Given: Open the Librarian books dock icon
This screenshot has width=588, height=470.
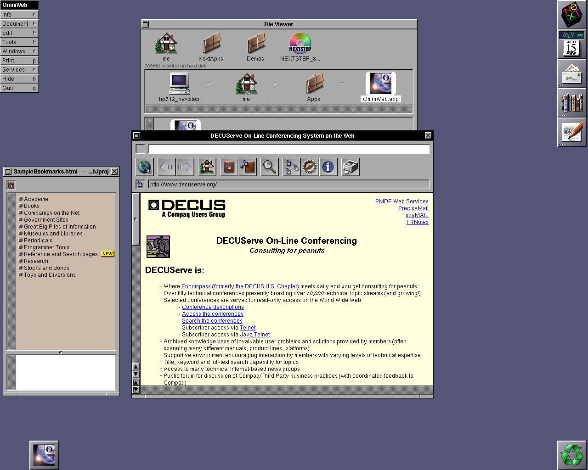Looking at the screenshot, I should 572,103.
